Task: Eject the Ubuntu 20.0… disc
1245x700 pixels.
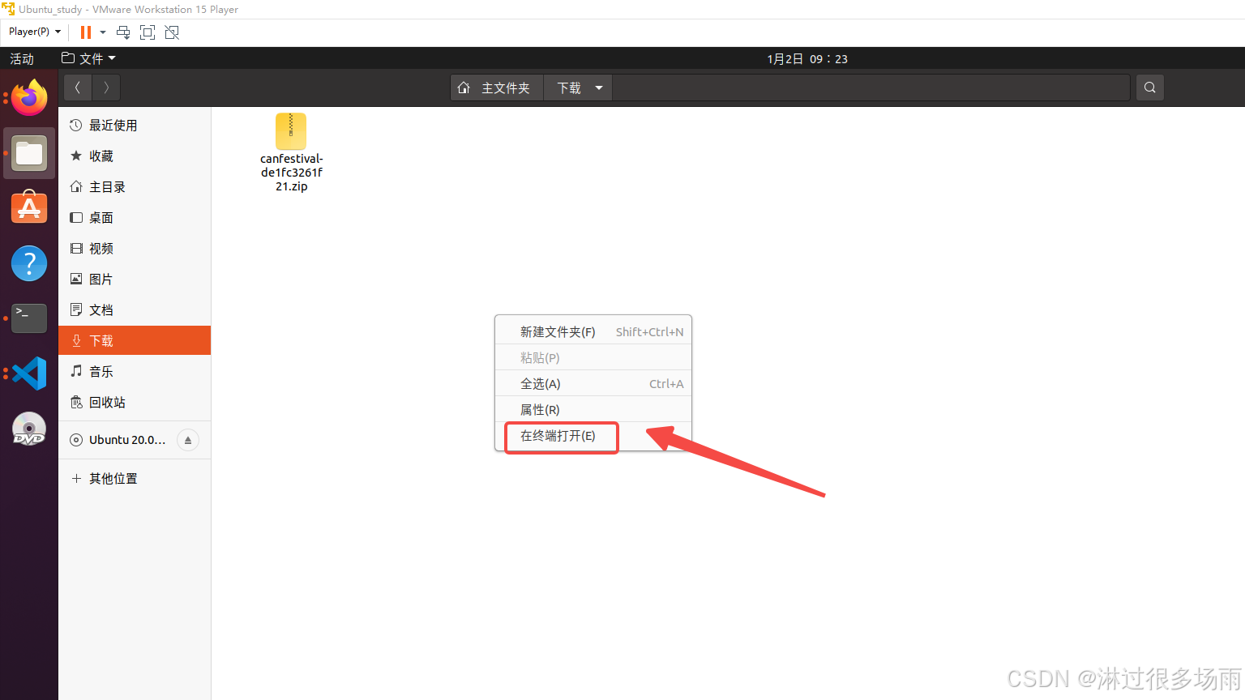Action: [x=188, y=440]
